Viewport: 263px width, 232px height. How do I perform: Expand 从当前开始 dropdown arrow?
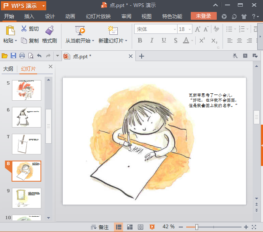[93, 41]
